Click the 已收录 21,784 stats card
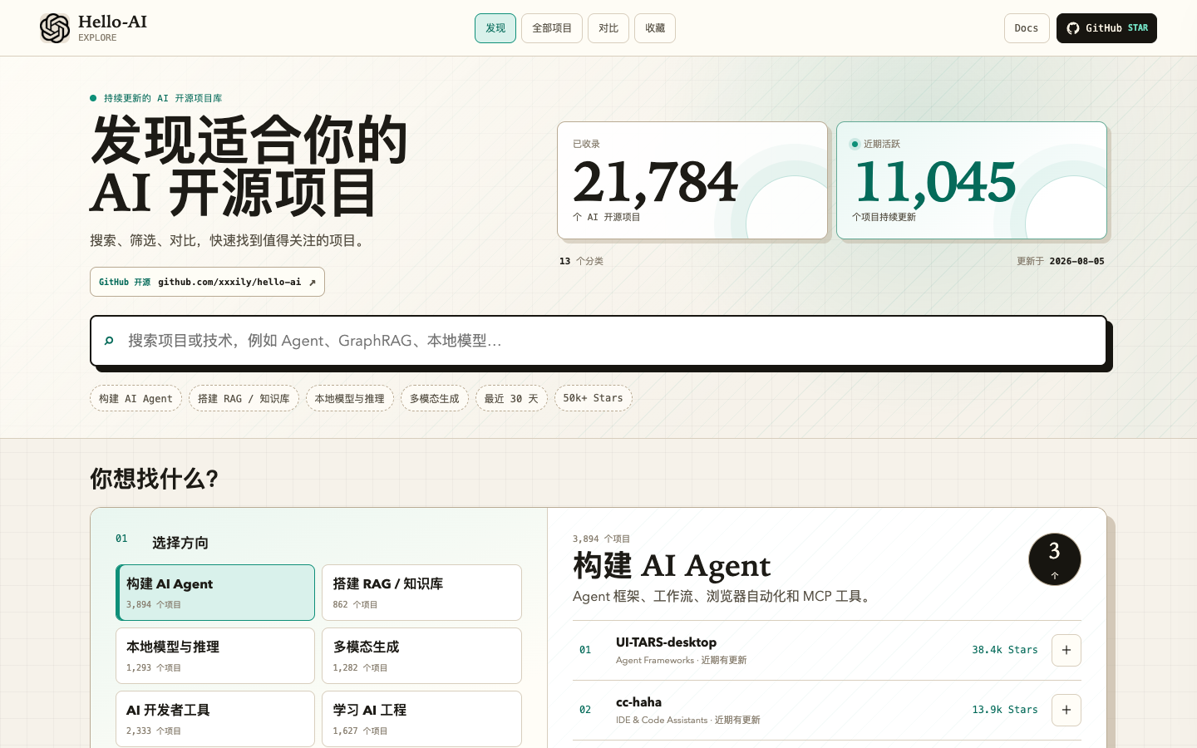1197x748 pixels. (692, 180)
